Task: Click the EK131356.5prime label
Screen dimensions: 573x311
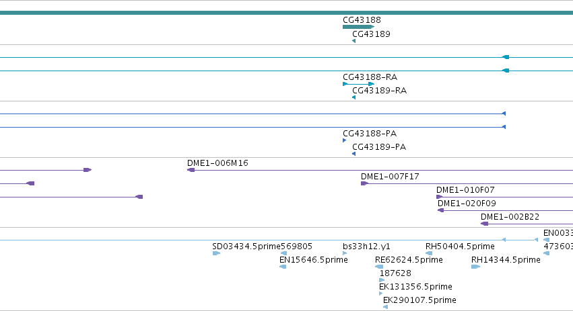Action: point(415,287)
